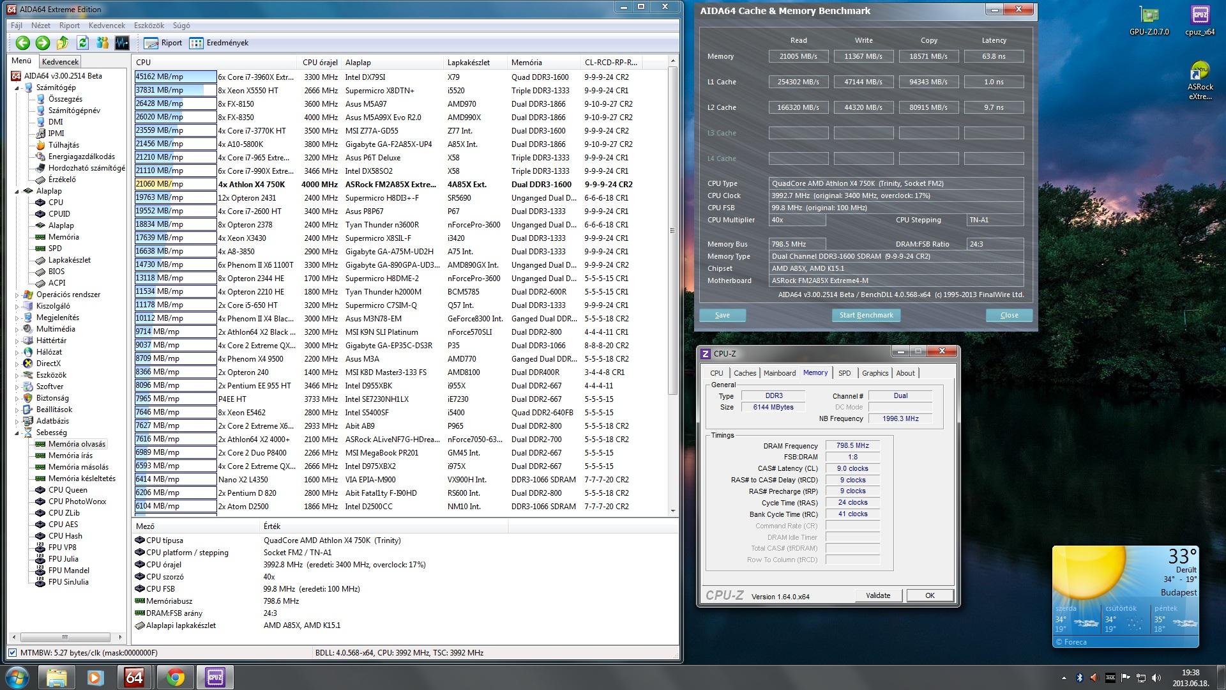This screenshot has height=690, width=1226.
Task: Click the Memory Read 21005 MB/s field
Action: (x=798, y=56)
